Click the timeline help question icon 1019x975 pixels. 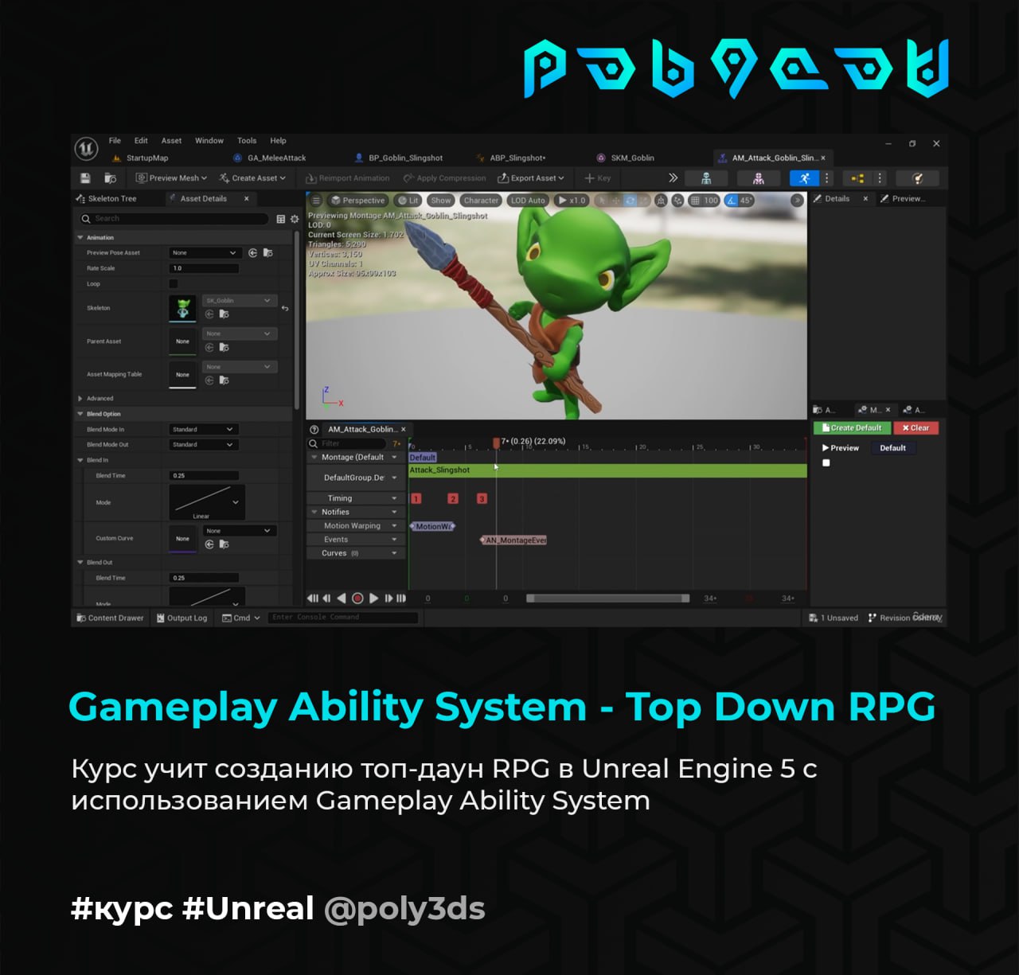(x=314, y=429)
